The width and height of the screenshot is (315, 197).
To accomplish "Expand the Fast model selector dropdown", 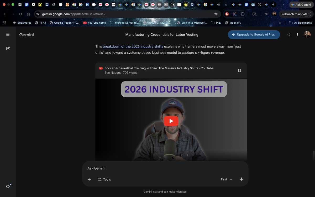I will pyautogui.click(x=227, y=179).
